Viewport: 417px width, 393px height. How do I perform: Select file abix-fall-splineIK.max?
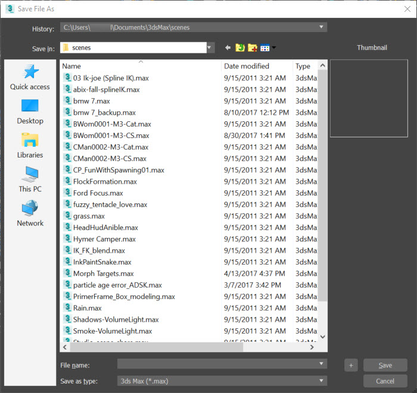(x=107, y=89)
